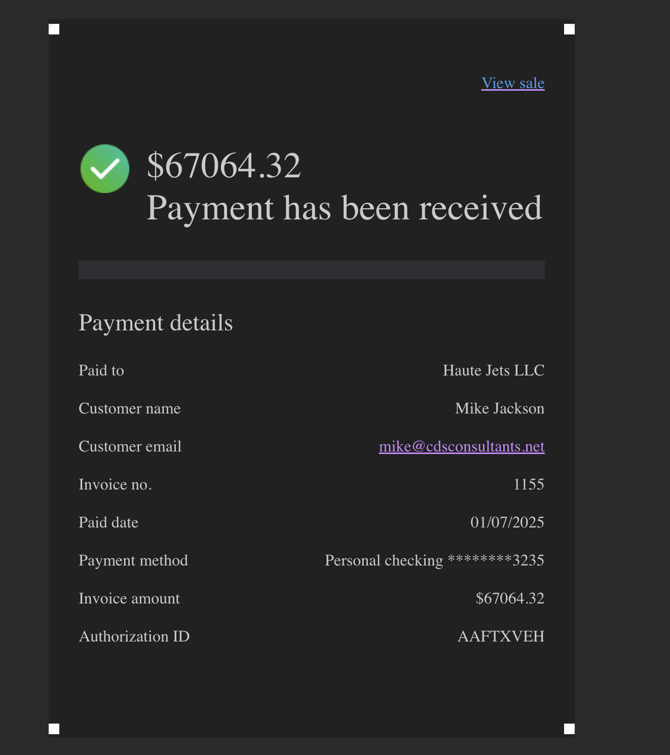Click the Payment method label
The image size is (670, 755).
tap(133, 560)
